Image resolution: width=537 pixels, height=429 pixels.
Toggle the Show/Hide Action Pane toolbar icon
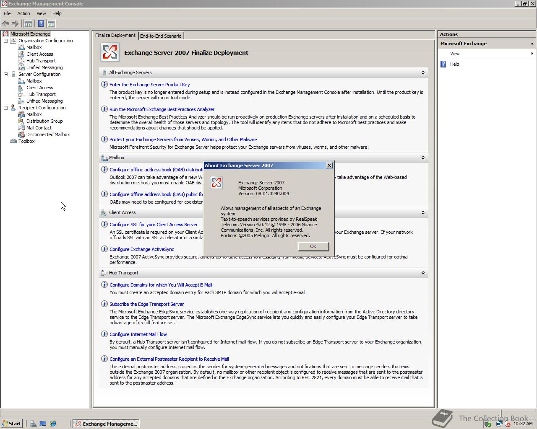(x=51, y=23)
